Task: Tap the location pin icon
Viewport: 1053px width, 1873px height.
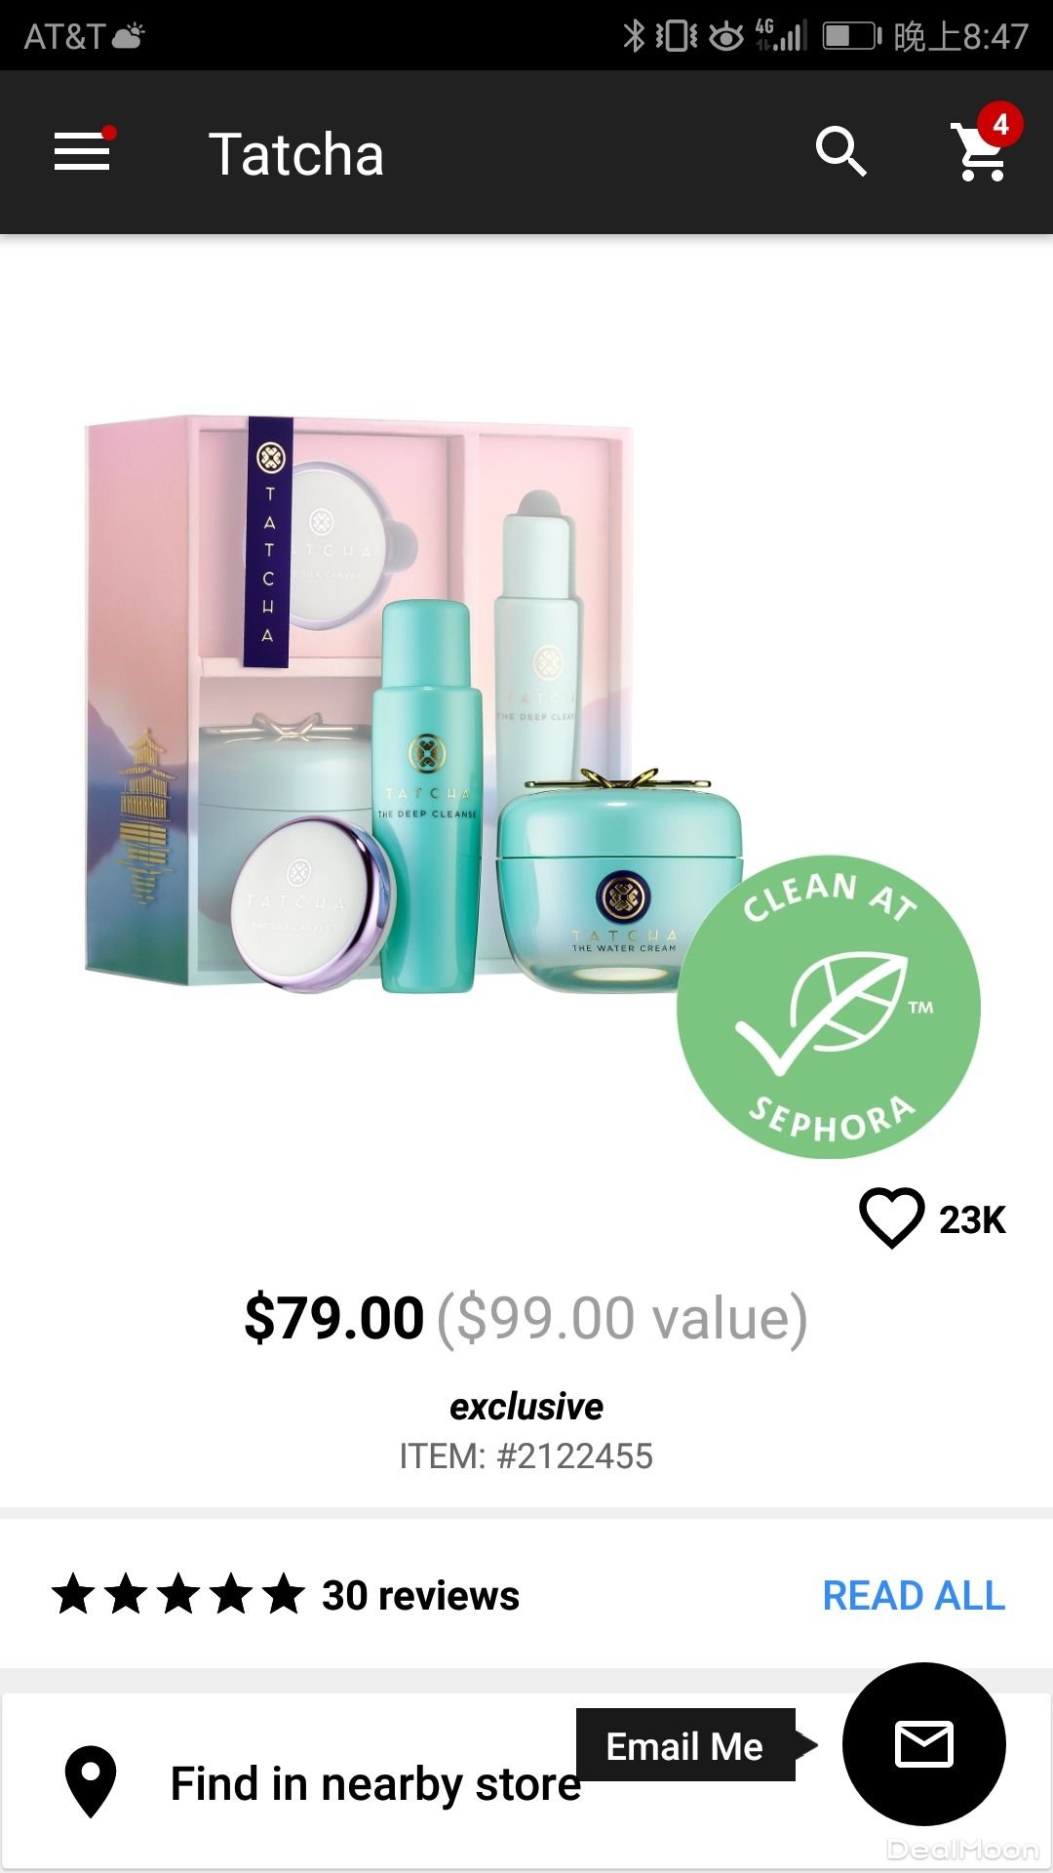Action: 91,1781
